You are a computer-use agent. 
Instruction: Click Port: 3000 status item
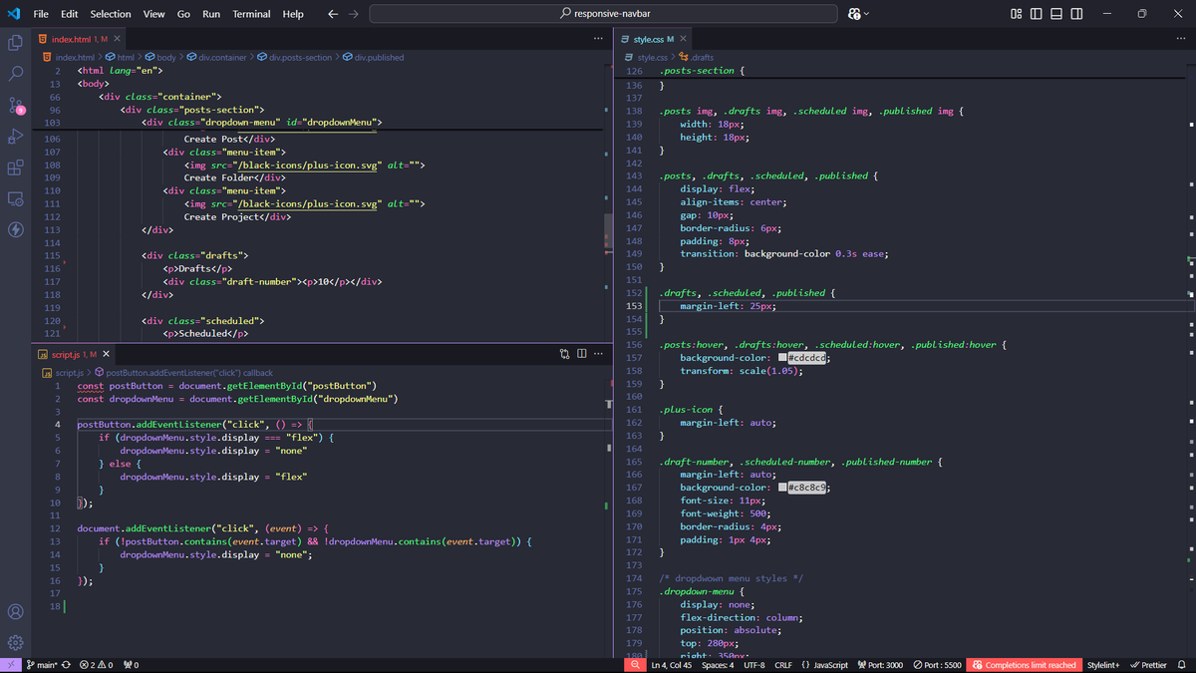pyautogui.click(x=879, y=665)
